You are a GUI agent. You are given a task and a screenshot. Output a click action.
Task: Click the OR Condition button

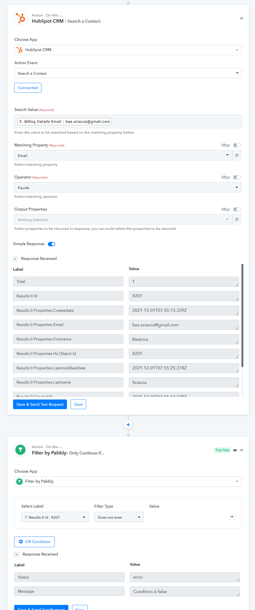point(34,542)
